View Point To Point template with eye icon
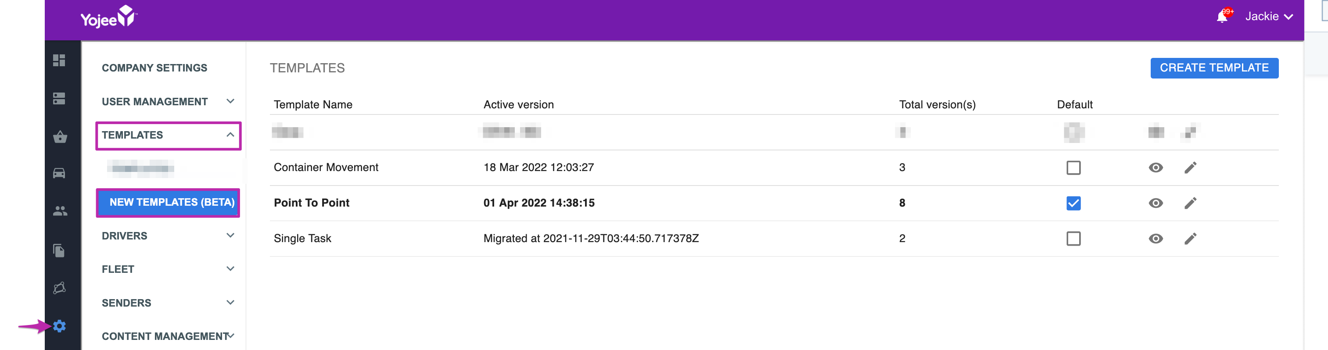Image resolution: width=1328 pixels, height=350 pixels. 1156,203
